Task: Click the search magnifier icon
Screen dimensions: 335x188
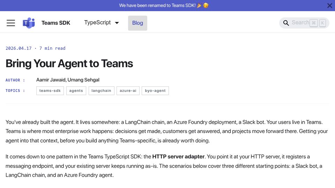Action: click(x=286, y=23)
